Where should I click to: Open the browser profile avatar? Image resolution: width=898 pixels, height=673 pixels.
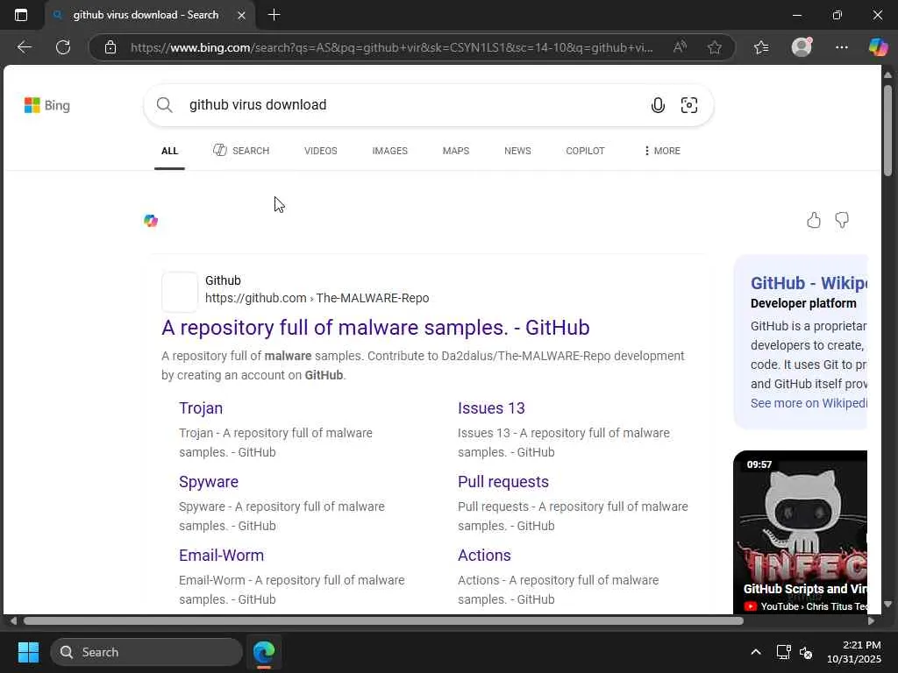pos(802,47)
